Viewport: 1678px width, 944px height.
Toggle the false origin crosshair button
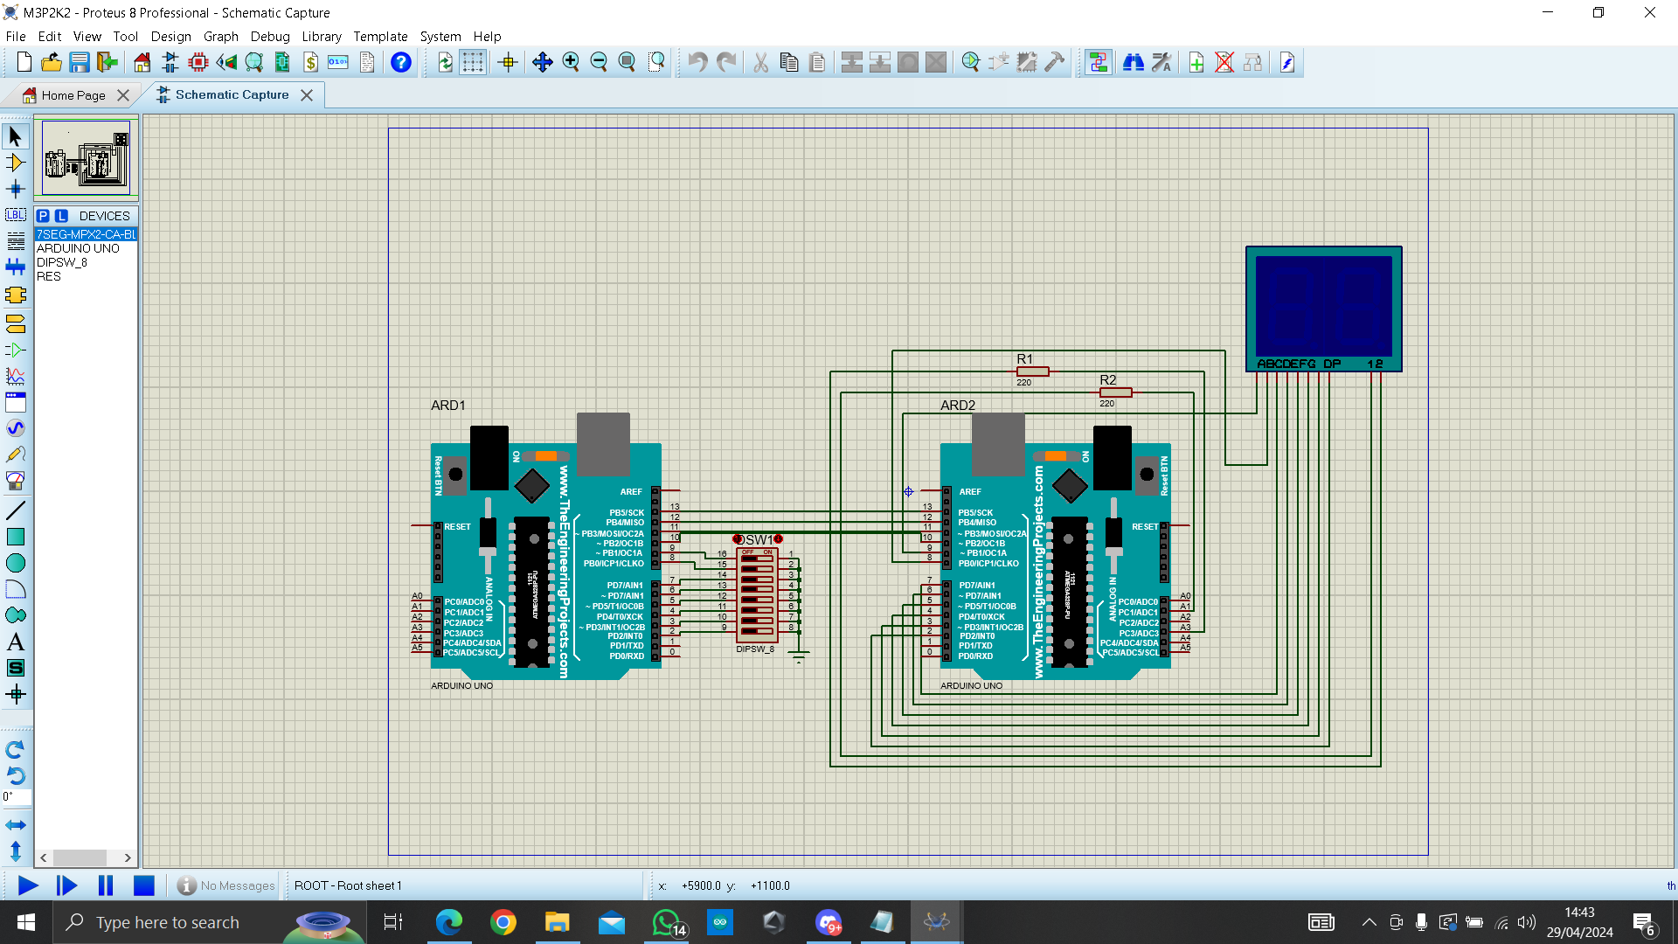(x=508, y=62)
